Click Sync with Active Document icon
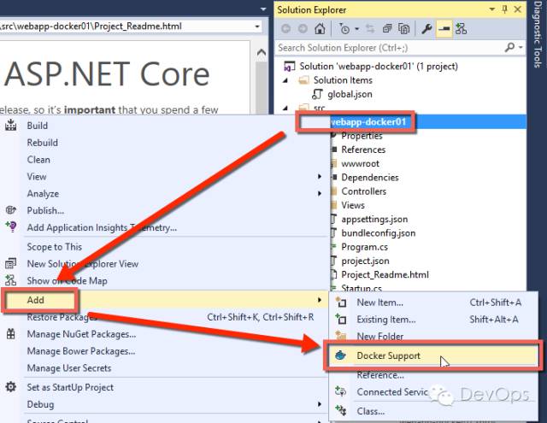This screenshot has width=547, height=423. coord(370,29)
